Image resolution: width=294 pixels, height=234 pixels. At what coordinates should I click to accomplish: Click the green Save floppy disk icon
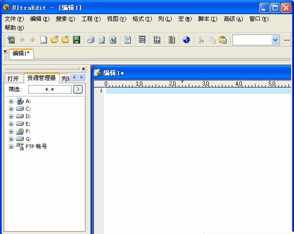point(76,40)
